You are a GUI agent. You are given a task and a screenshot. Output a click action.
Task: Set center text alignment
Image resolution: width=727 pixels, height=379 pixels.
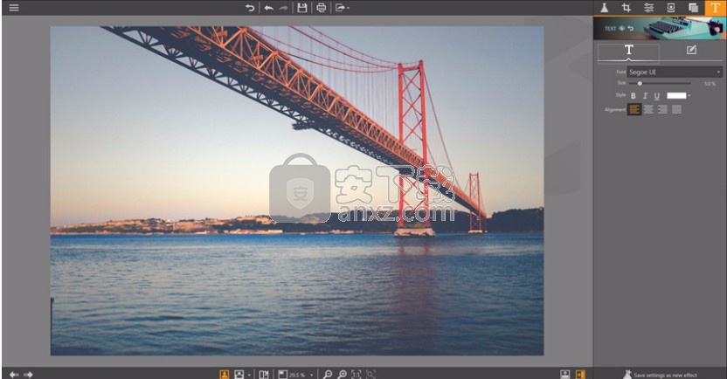coord(648,109)
